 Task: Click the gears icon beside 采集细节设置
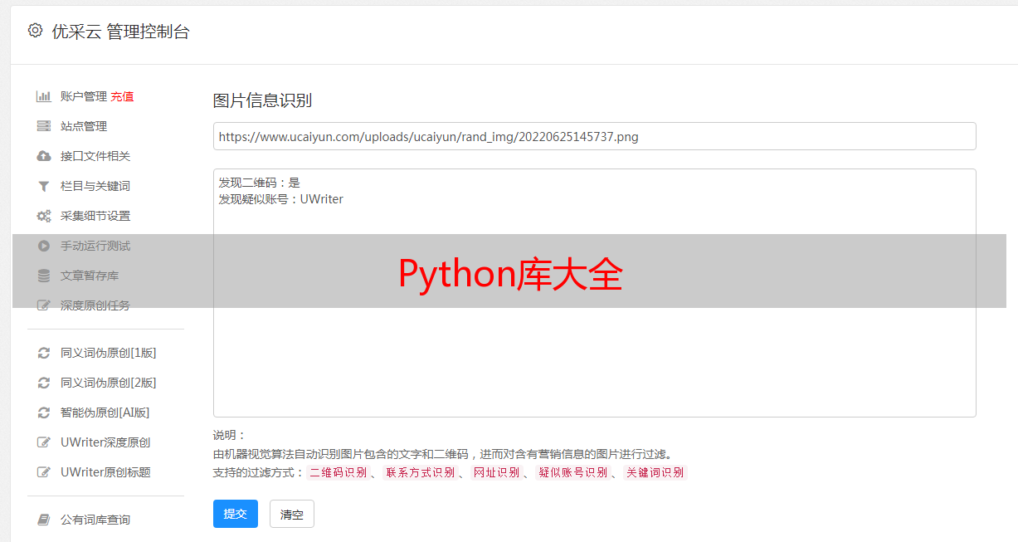click(44, 216)
